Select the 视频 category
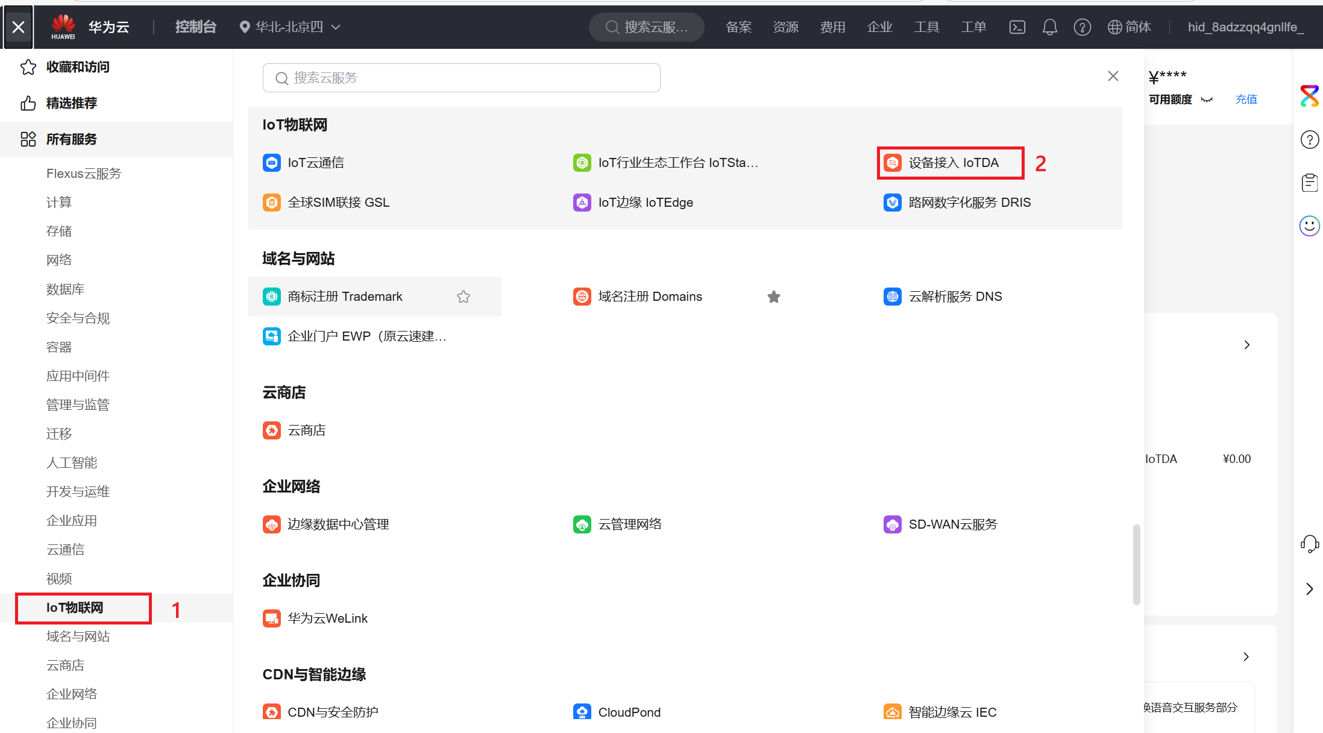 pos(59,579)
